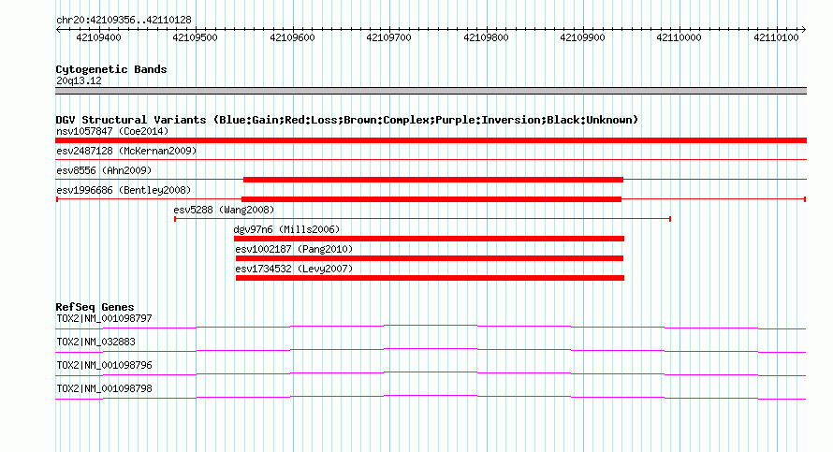The height and width of the screenshot is (452, 833).
Task: Select the TOX2 NM_001098797 magenta transcript line
Action: point(431,328)
